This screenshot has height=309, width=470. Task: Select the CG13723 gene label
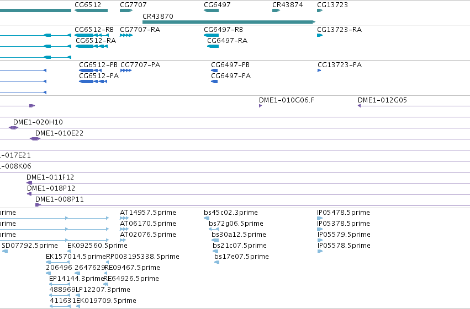pyautogui.click(x=332, y=5)
